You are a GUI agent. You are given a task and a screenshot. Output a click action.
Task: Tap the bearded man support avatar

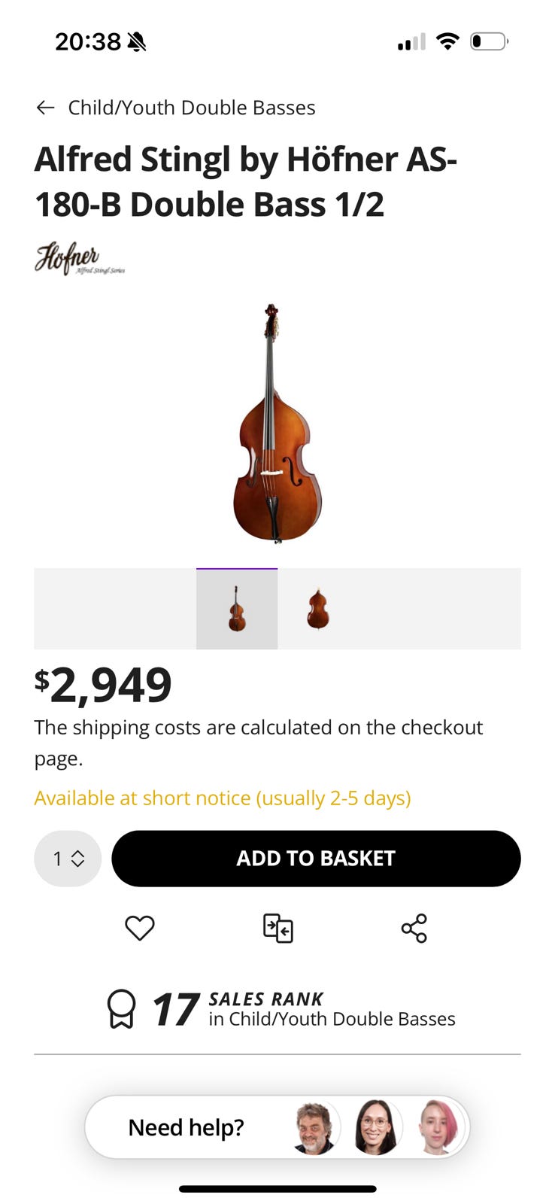click(x=314, y=1127)
